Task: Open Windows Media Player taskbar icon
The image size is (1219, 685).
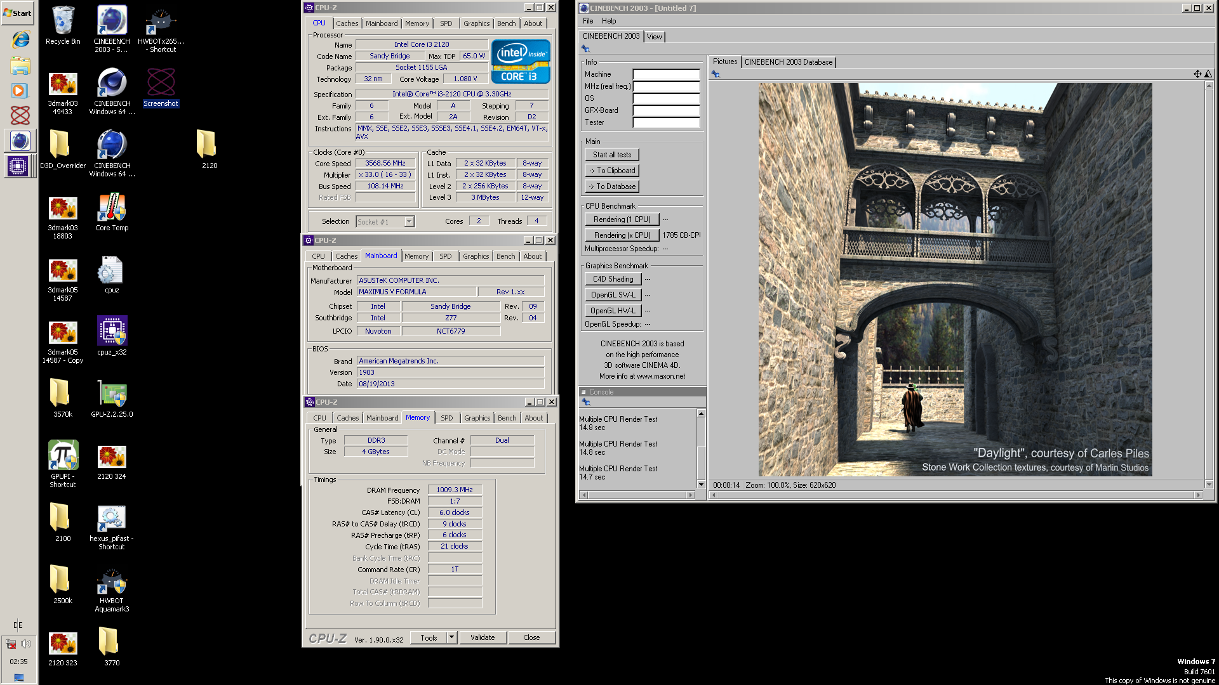Action: click(x=19, y=91)
